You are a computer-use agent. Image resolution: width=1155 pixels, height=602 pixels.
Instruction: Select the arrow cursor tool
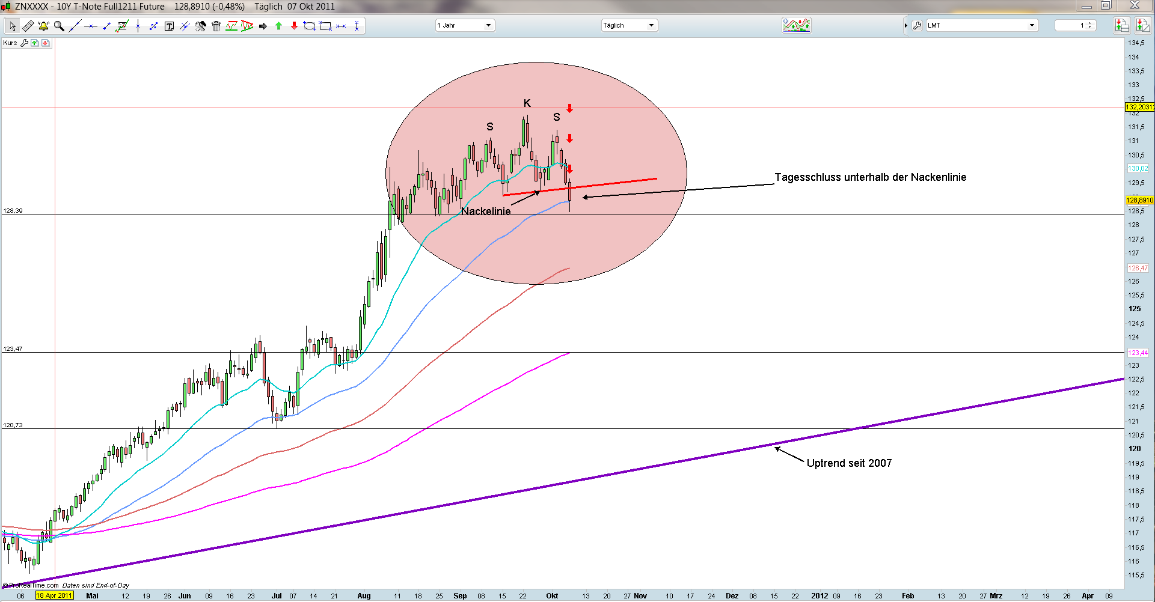tap(12, 26)
